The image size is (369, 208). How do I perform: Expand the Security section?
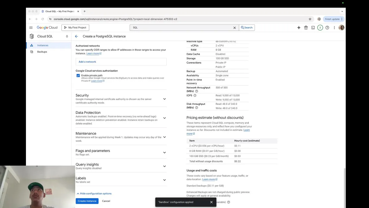tap(165, 99)
